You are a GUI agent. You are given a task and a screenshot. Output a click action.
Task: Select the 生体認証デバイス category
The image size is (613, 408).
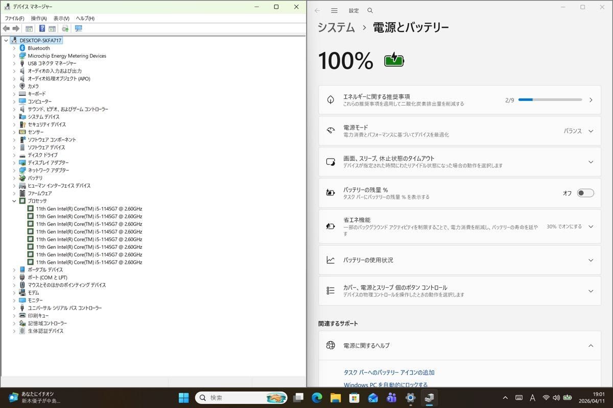point(45,331)
